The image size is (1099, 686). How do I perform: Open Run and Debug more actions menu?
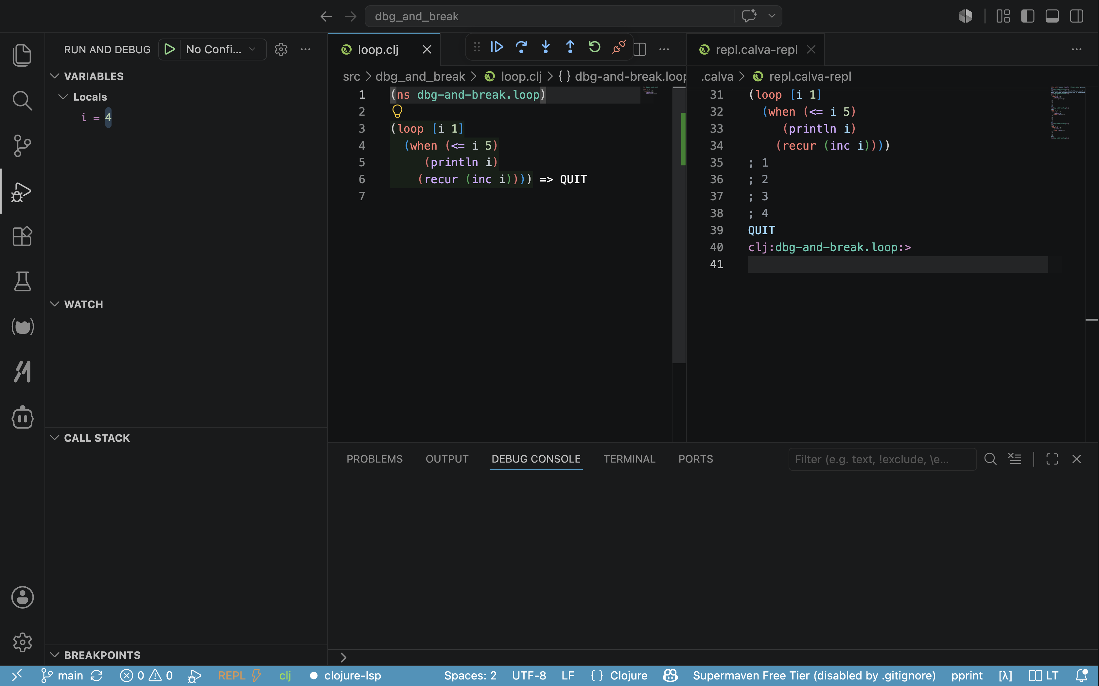coord(305,49)
